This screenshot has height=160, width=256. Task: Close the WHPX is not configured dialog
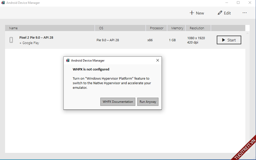(157, 61)
